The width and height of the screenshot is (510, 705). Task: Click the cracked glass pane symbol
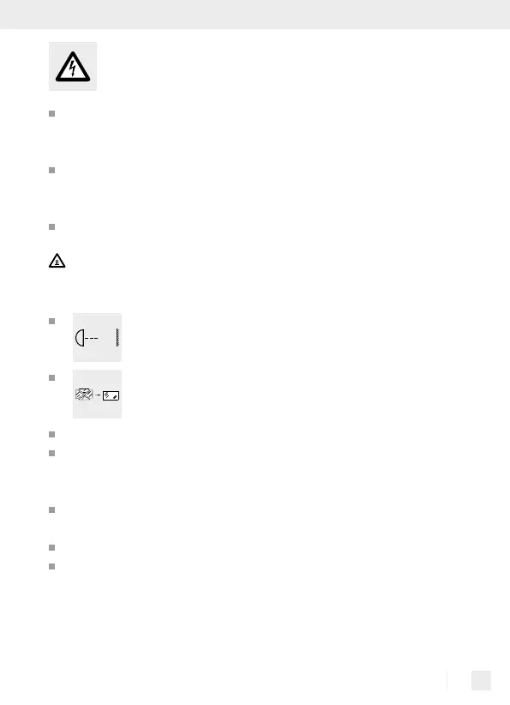point(84,395)
